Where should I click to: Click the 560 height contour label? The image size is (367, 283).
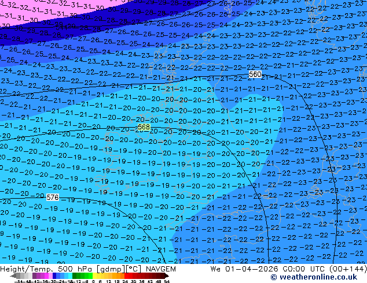click(255, 75)
